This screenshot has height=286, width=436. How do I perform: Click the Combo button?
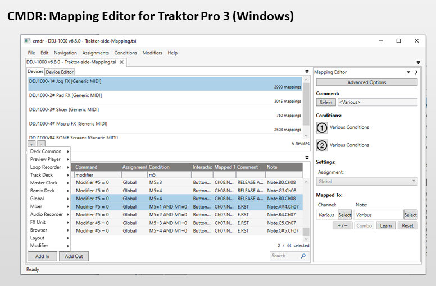[x=364, y=225]
